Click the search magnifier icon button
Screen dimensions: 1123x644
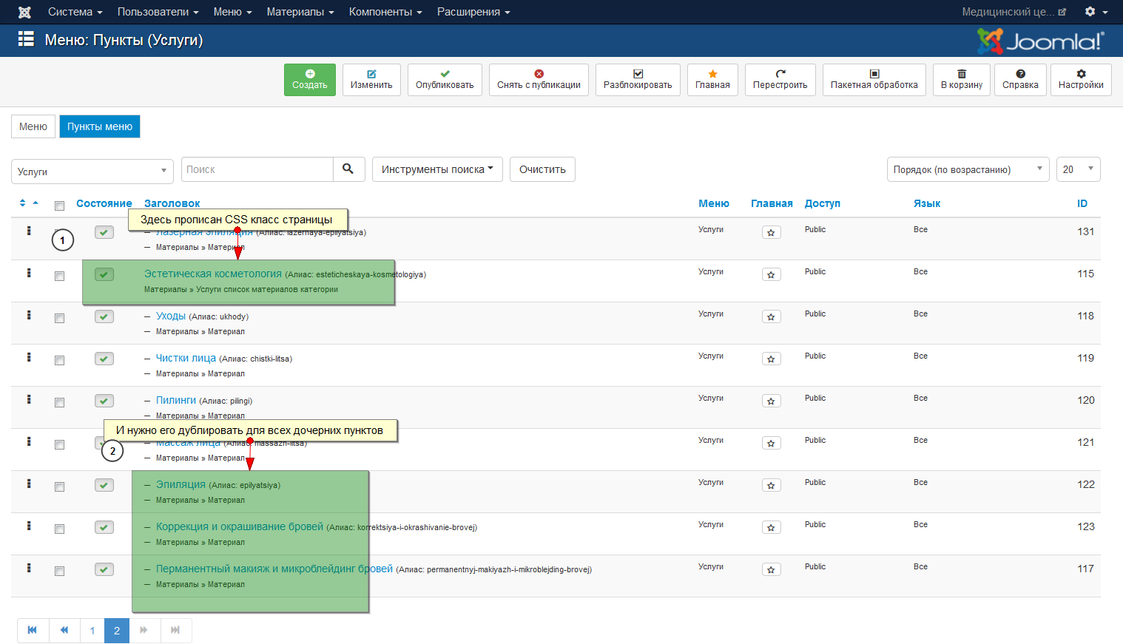coord(348,169)
